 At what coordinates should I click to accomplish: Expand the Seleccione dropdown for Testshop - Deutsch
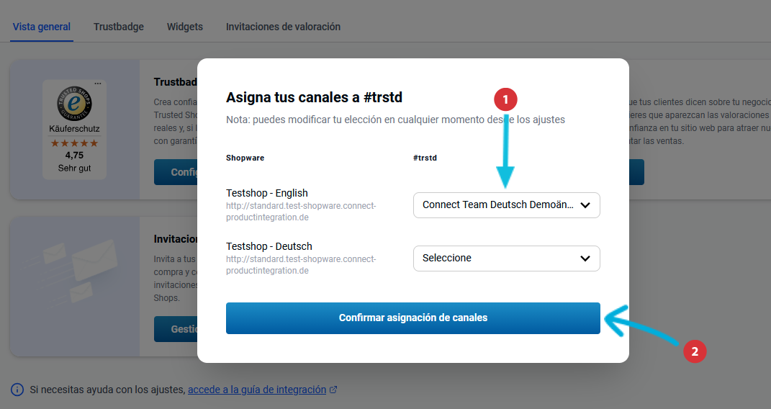506,258
